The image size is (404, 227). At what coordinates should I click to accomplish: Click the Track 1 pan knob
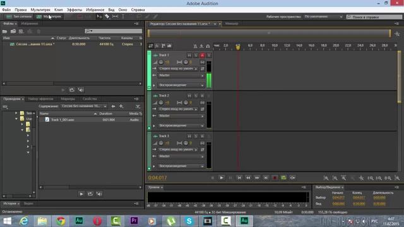click(186, 62)
